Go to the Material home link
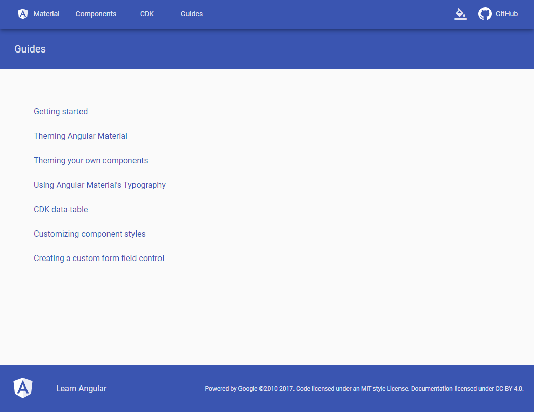Screen dimensions: 534x412 [x=46, y=14]
